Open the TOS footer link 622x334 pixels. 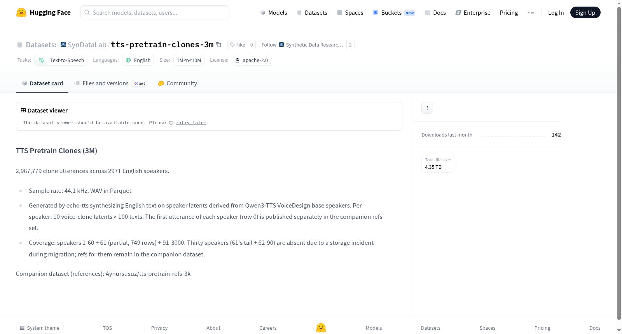(107, 328)
